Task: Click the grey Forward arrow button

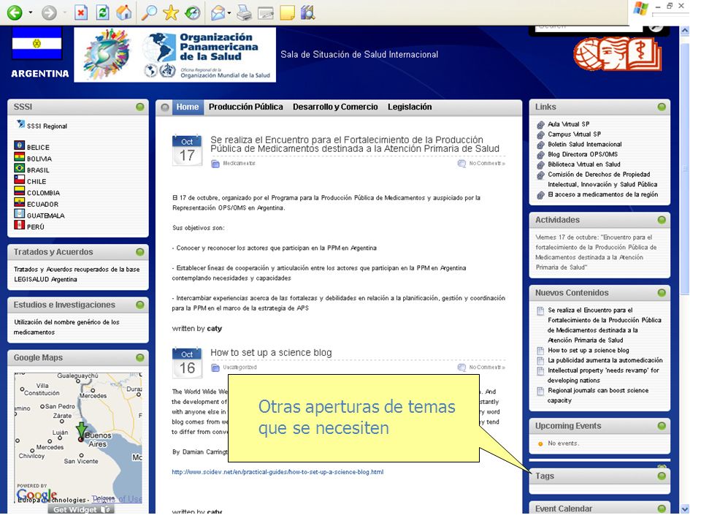Action: pyautogui.click(x=49, y=12)
